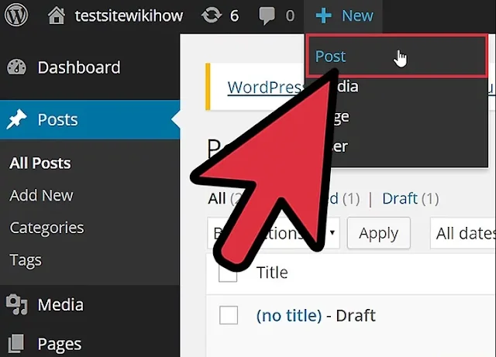Screen dimensions: 496x357
Task: Go to All Posts submenu
Action: [x=40, y=163]
